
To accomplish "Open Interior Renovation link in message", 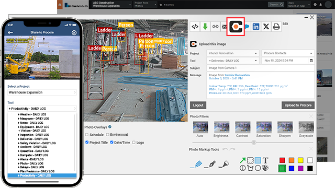I will click(237, 75).
